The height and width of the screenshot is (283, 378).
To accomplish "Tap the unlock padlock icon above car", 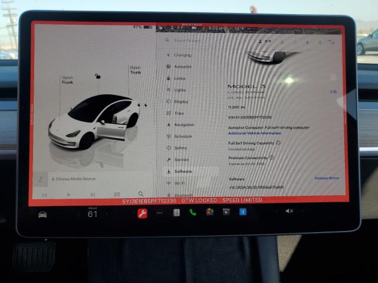I will pyautogui.click(x=97, y=76).
